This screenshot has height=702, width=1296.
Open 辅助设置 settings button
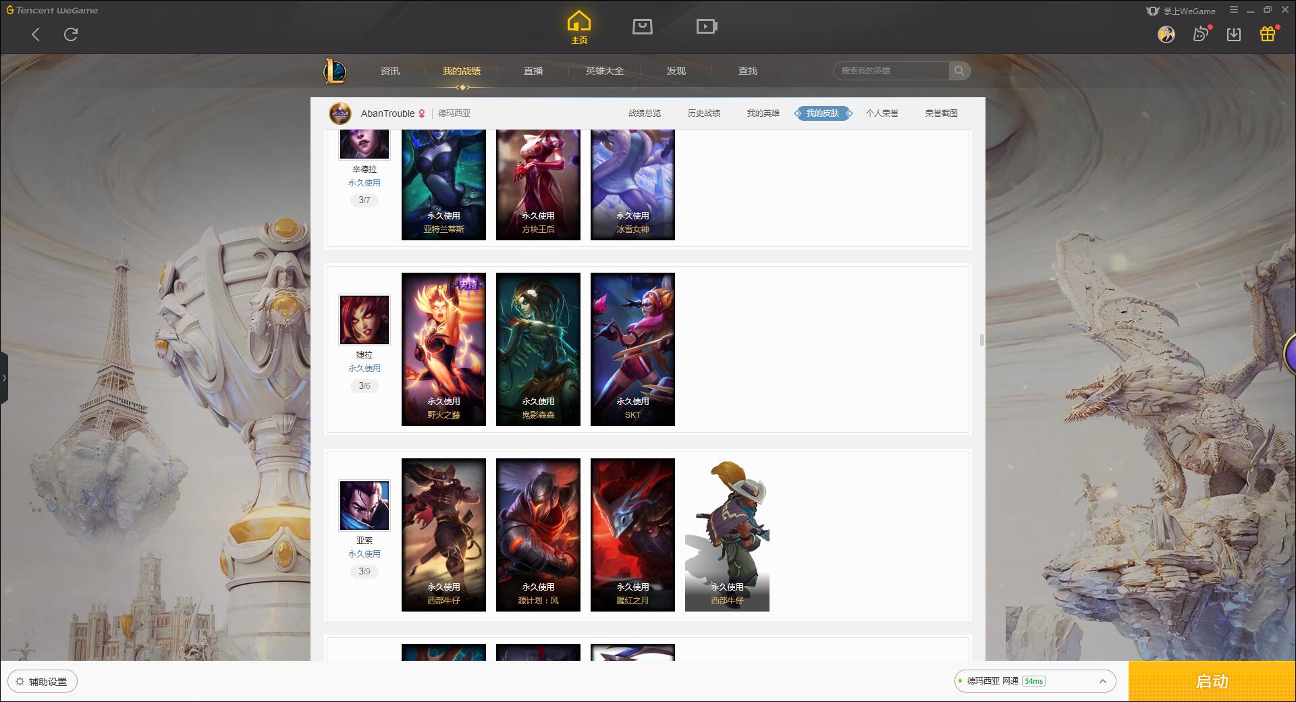click(x=42, y=682)
